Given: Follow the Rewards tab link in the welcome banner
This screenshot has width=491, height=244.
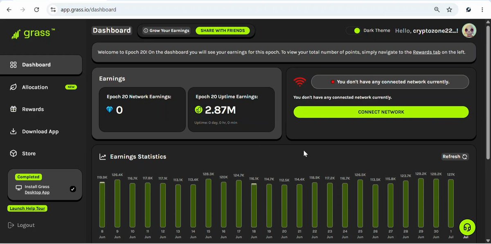Looking at the screenshot, I should tap(426, 52).
